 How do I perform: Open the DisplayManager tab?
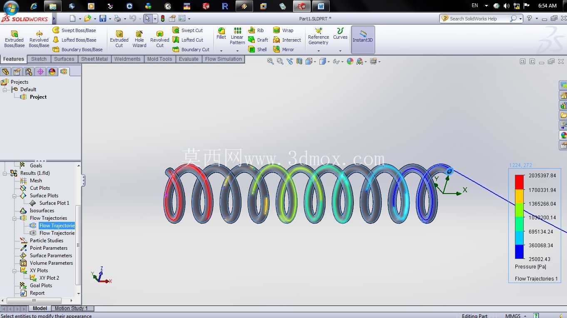click(x=52, y=72)
